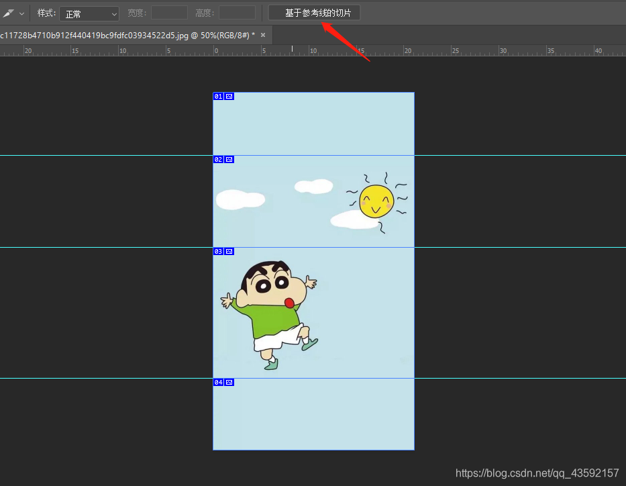
Task: Click the image icon of slice 03
Action: tap(229, 251)
